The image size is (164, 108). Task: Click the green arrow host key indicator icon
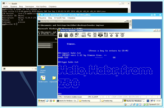point(147,104)
